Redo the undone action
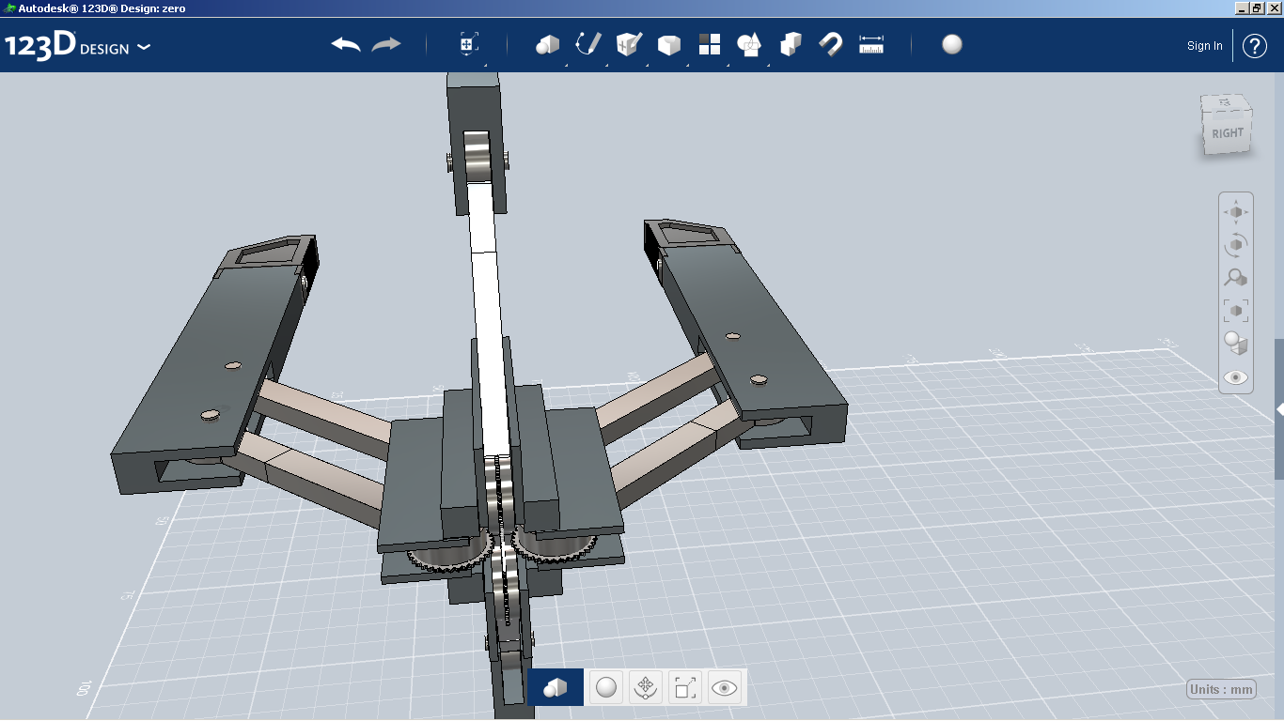Viewport: 1284px width, 721px height. tap(386, 44)
